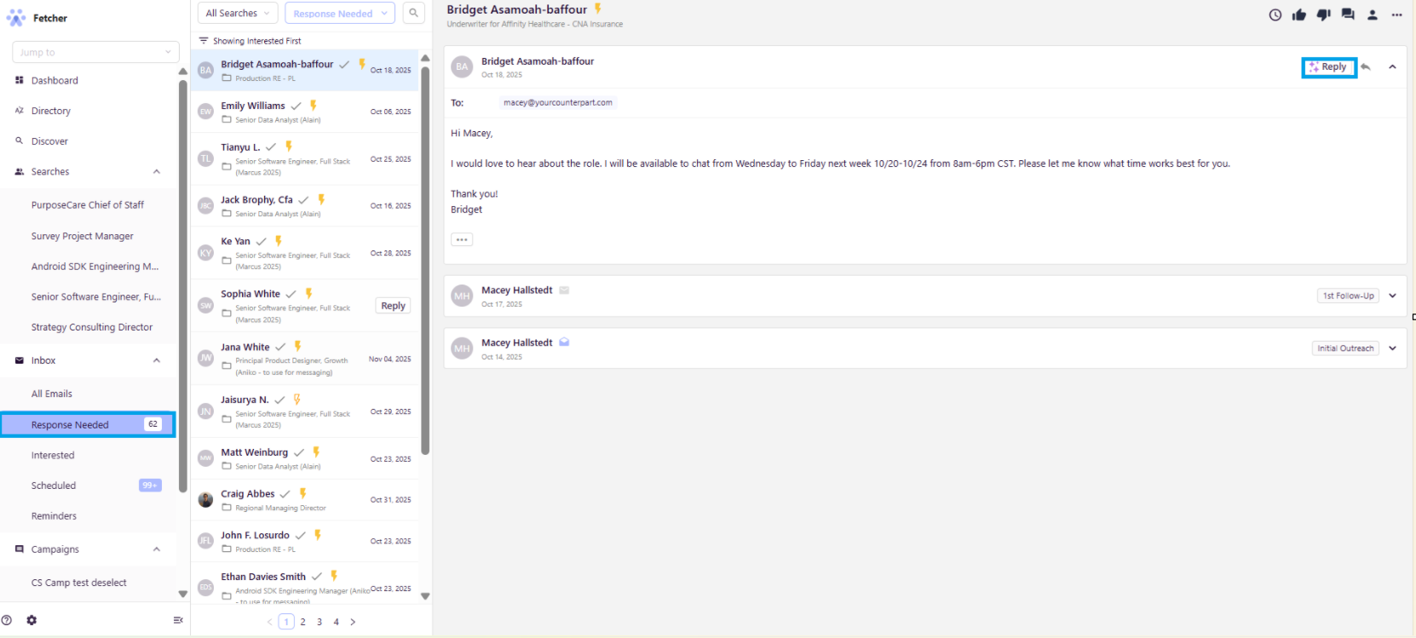1416x638 pixels.
Task: Open All Emails inbox folder
Action: (x=52, y=394)
